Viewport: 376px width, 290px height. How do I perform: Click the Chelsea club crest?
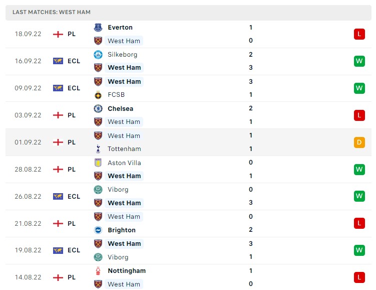pyautogui.click(x=98, y=108)
